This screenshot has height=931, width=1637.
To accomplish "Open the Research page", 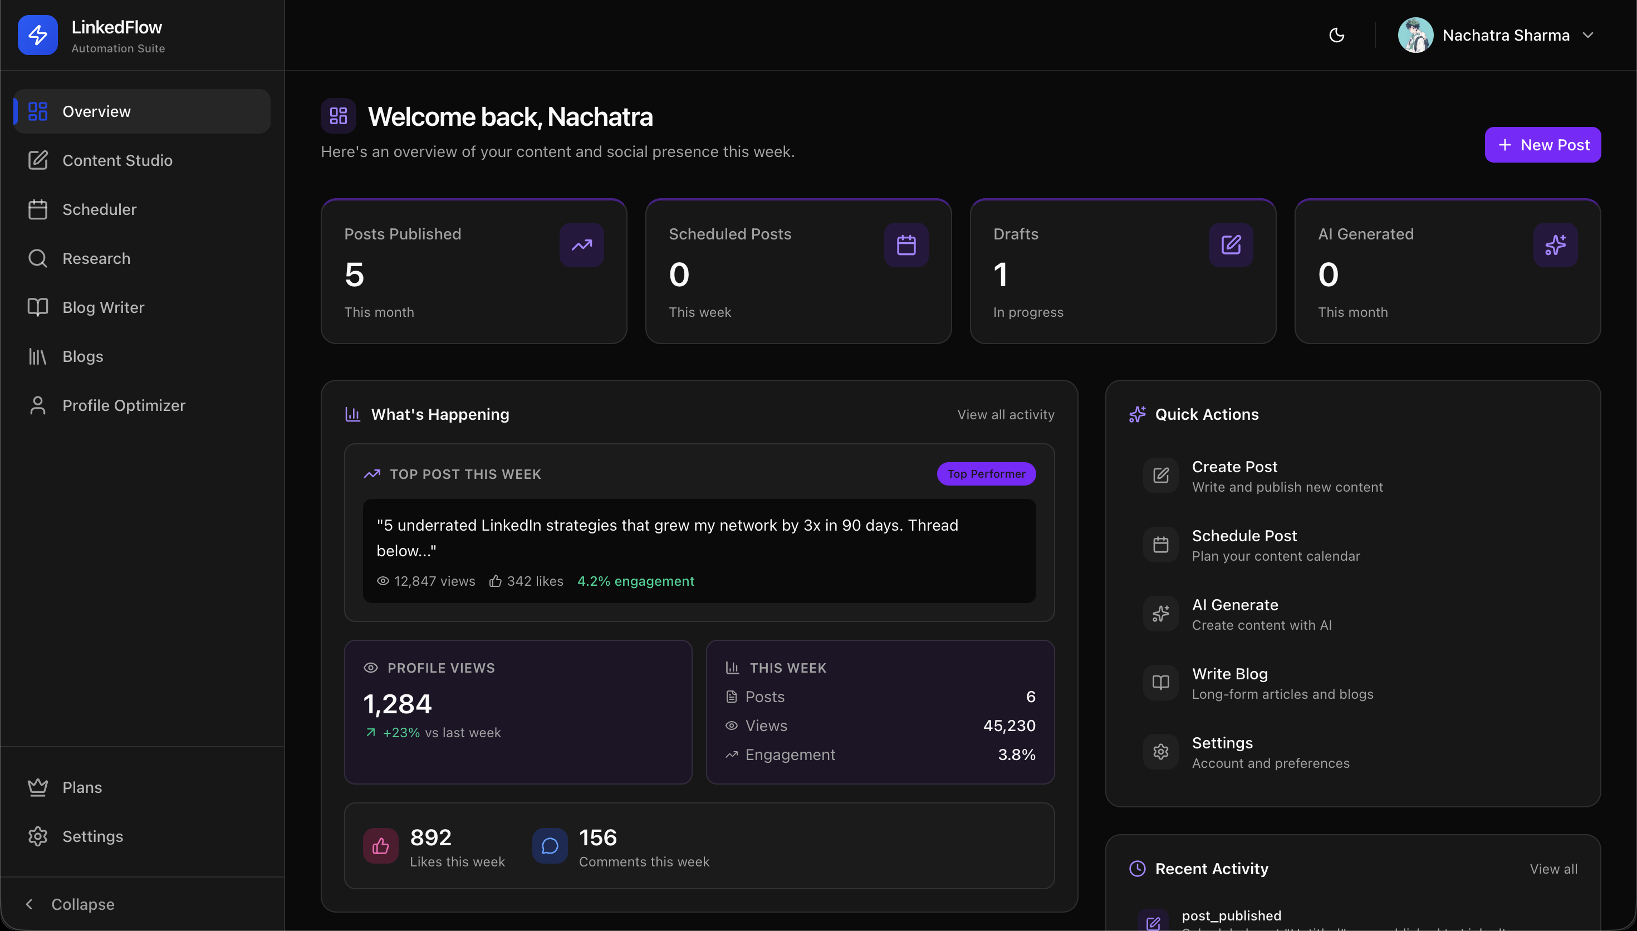I will [142, 258].
